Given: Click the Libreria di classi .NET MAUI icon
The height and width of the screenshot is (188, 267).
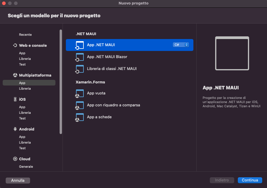Looking at the screenshot, I should [x=79, y=69].
